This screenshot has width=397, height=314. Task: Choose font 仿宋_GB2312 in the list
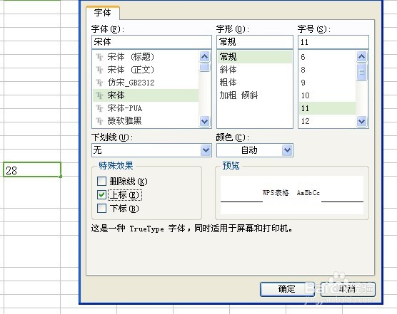click(x=146, y=83)
